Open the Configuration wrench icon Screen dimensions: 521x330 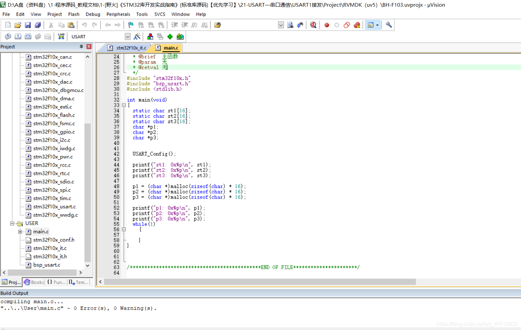coord(389,25)
